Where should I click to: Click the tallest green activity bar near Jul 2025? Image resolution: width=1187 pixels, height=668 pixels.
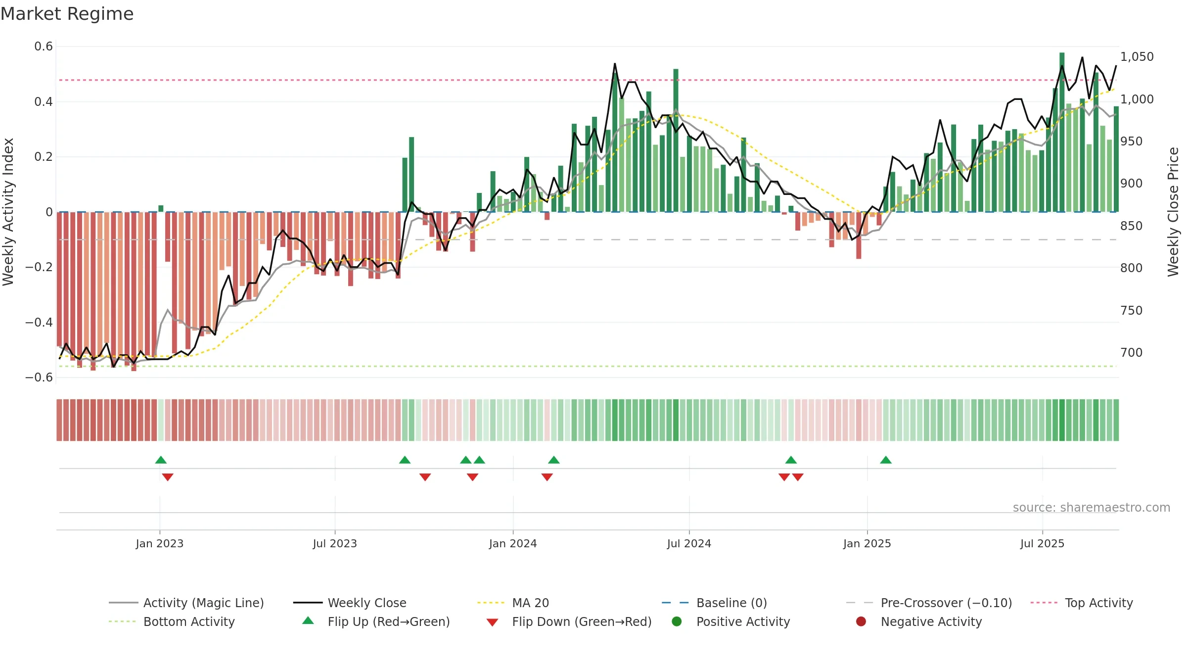point(1062,132)
